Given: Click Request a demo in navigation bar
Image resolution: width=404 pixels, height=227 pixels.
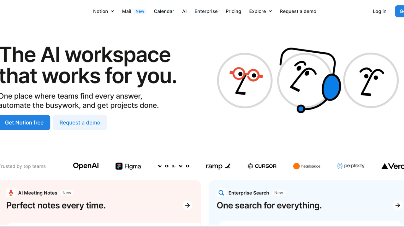Looking at the screenshot, I should pos(298,11).
